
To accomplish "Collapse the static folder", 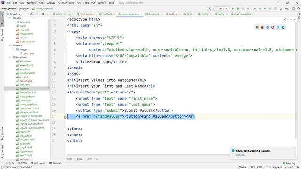I will 10,46.
